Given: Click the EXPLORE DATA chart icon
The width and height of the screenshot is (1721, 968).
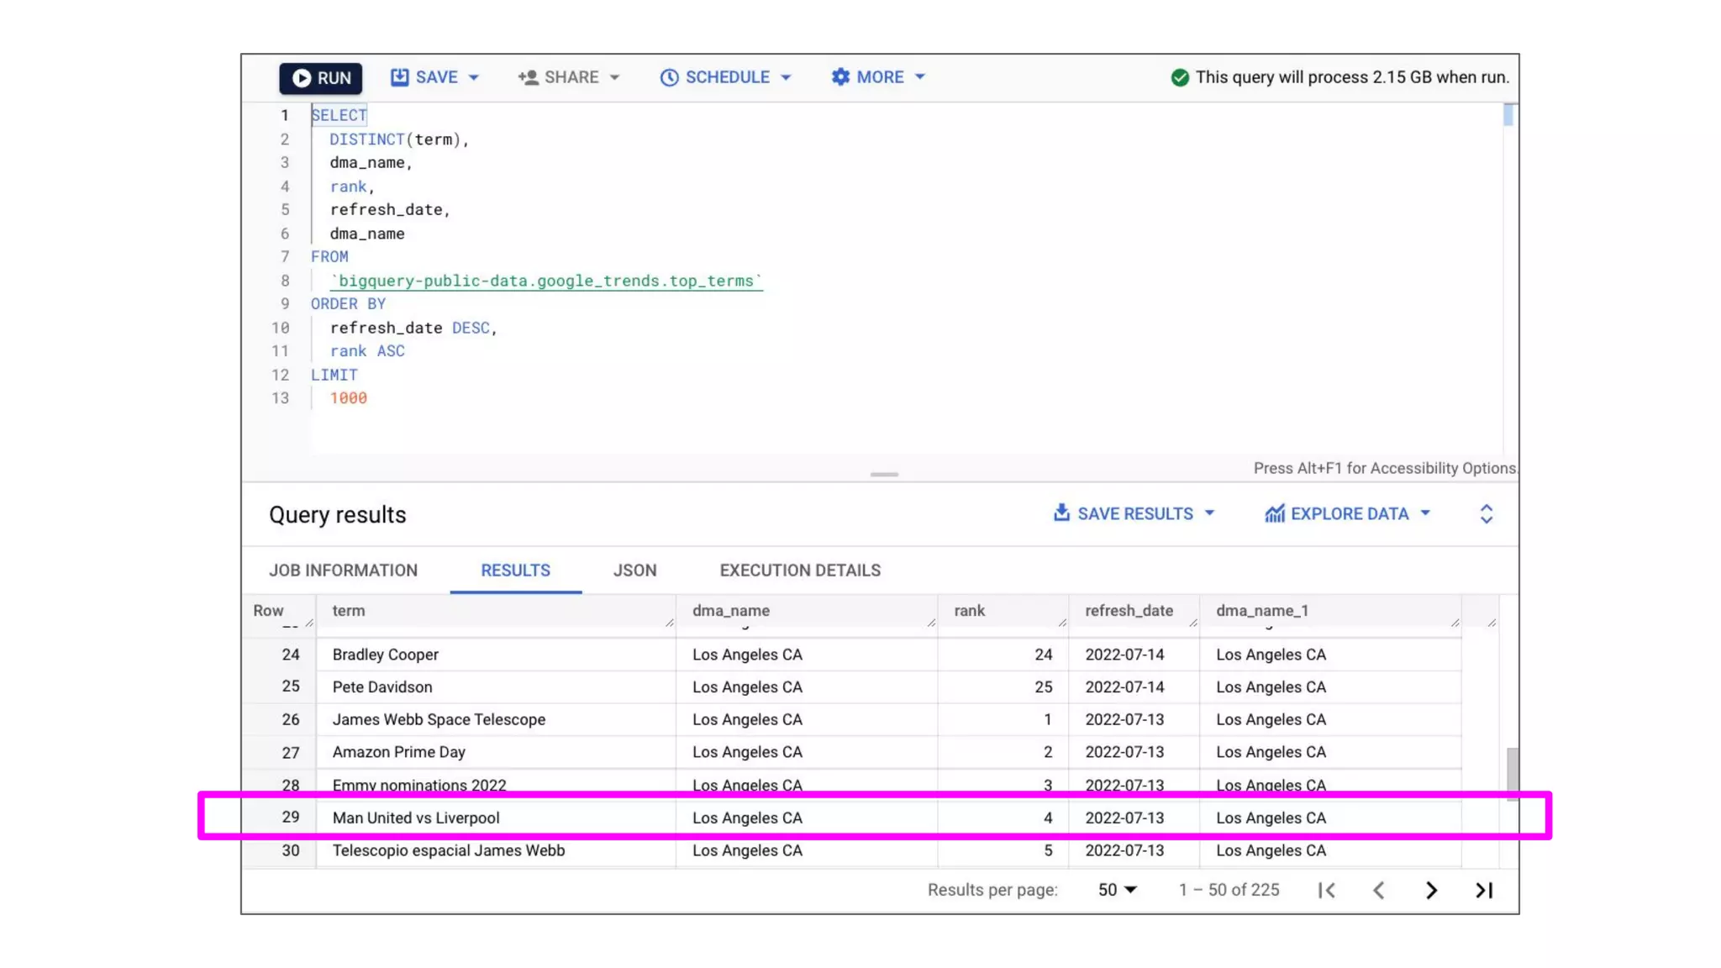Looking at the screenshot, I should click(x=1275, y=513).
